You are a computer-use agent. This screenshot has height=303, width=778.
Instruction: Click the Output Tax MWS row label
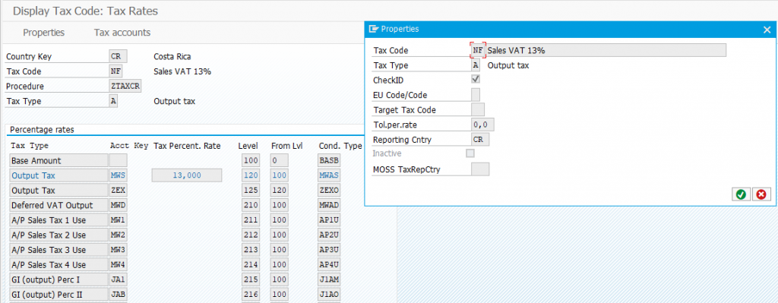coord(59,175)
